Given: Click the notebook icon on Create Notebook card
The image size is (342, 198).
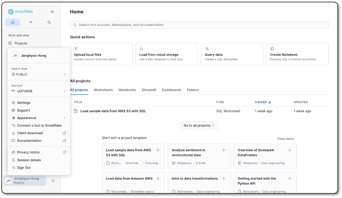Looking at the screenshot, I should (272, 49).
